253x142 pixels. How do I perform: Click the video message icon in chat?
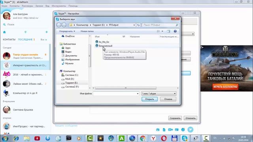coord(170,130)
